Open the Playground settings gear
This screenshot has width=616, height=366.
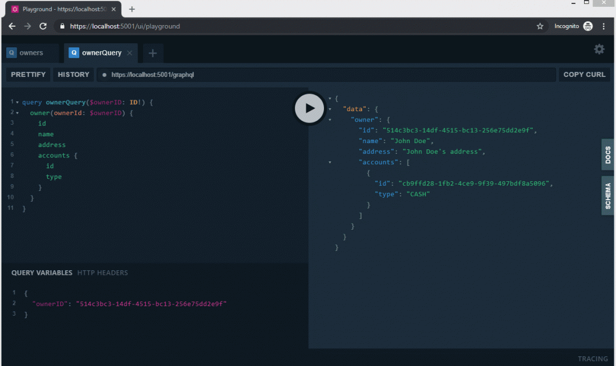[x=599, y=50]
